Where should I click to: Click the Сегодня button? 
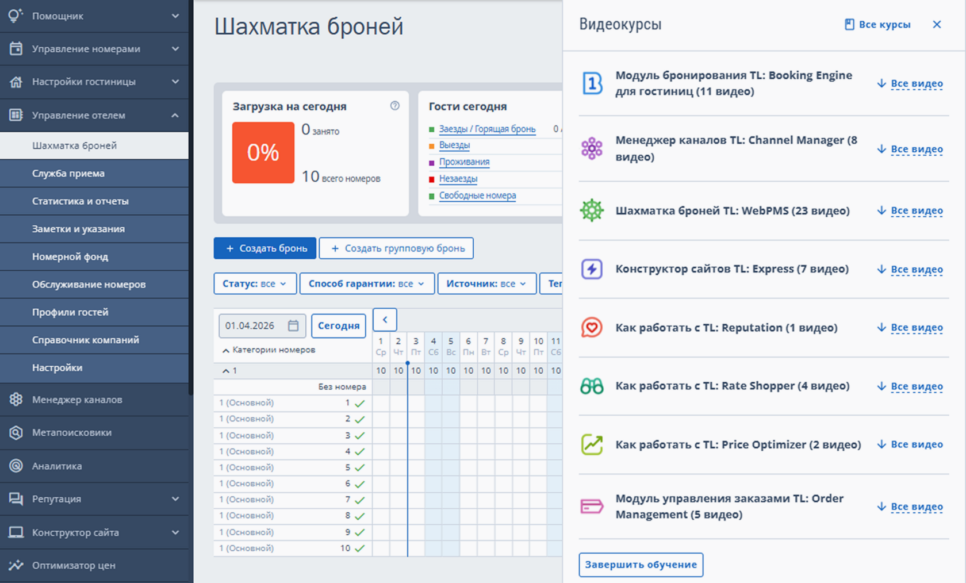(339, 325)
